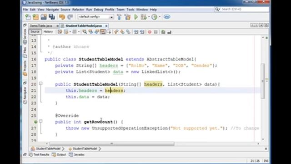
Task: Click the Last Edit icon in editor toolbar
Action: point(60,32)
